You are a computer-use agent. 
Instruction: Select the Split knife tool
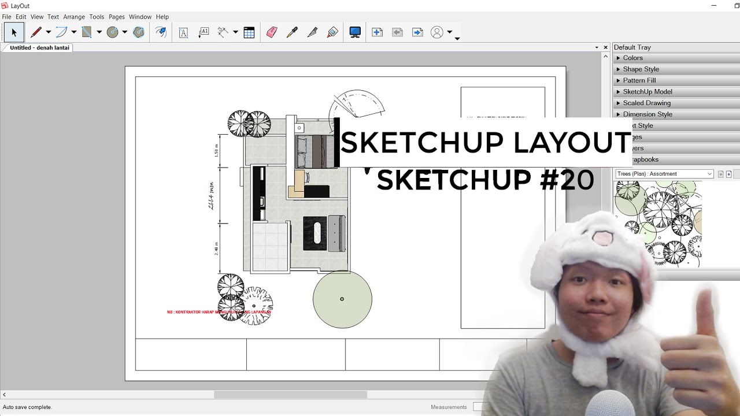(312, 32)
